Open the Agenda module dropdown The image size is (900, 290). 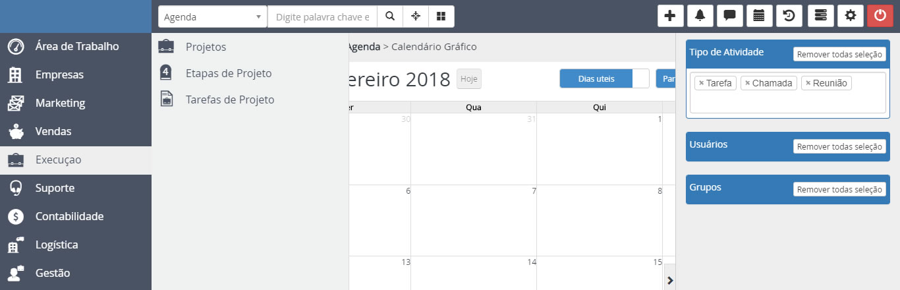pos(212,16)
